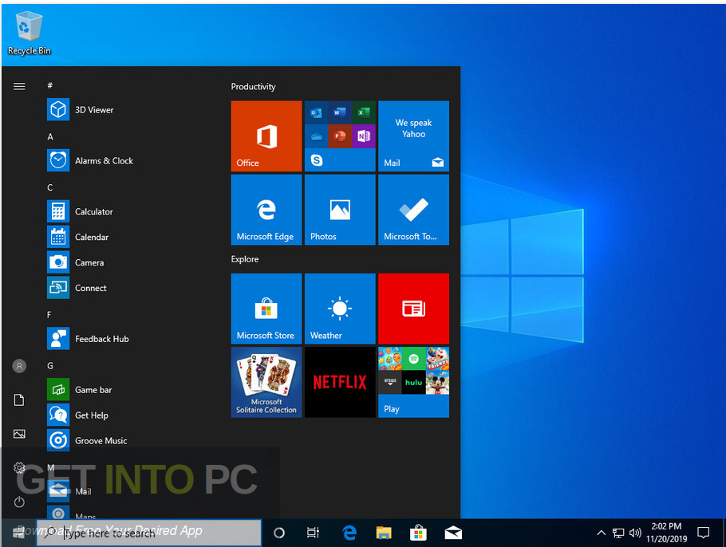Click the Explore group header
The width and height of the screenshot is (726, 547).
tap(245, 259)
